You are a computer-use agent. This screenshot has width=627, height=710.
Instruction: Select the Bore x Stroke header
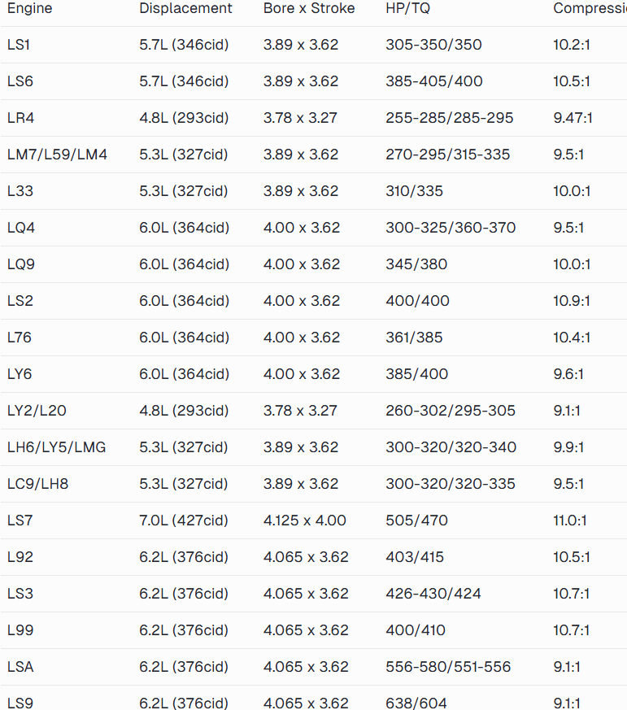coord(309,8)
